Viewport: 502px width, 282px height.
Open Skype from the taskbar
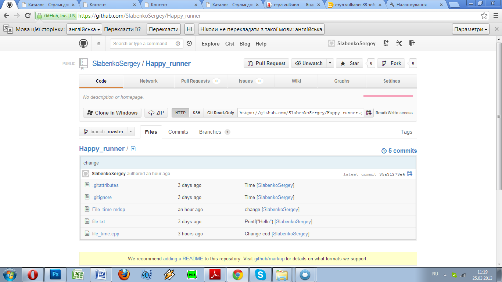(x=260, y=275)
